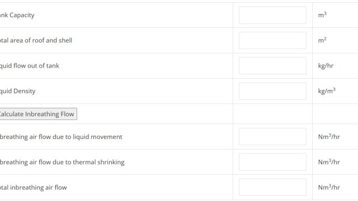Activate the Liquid Density input box
Image resolution: width=358 pixels, height=201 pixels.
[272, 91]
